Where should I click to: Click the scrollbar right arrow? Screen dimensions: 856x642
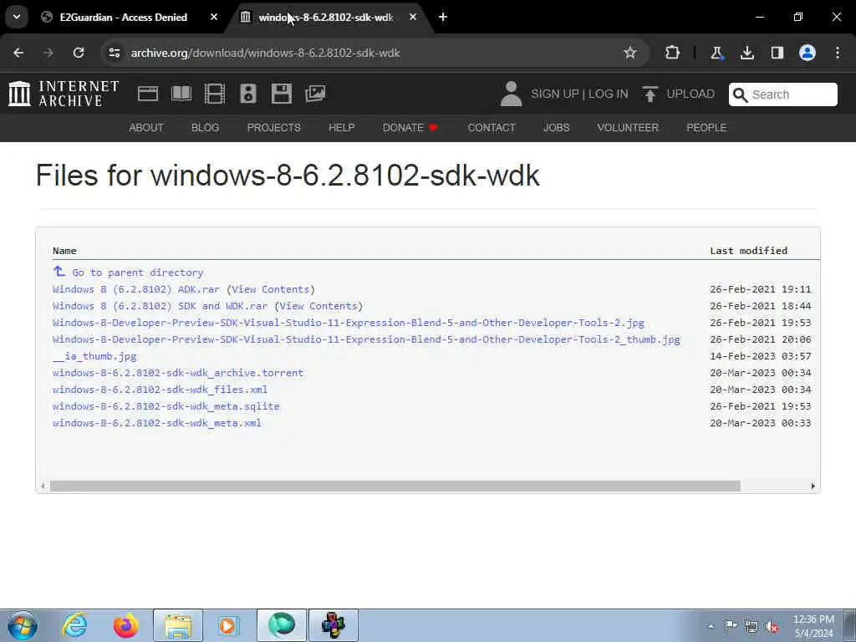(813, 486)
